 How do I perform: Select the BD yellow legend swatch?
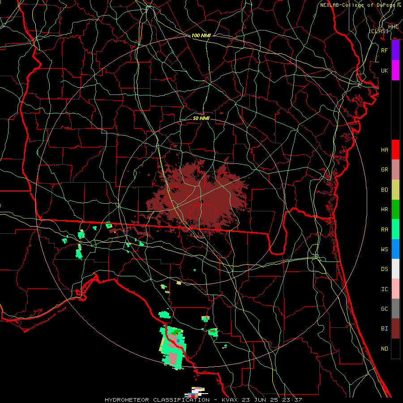point(395,190)
